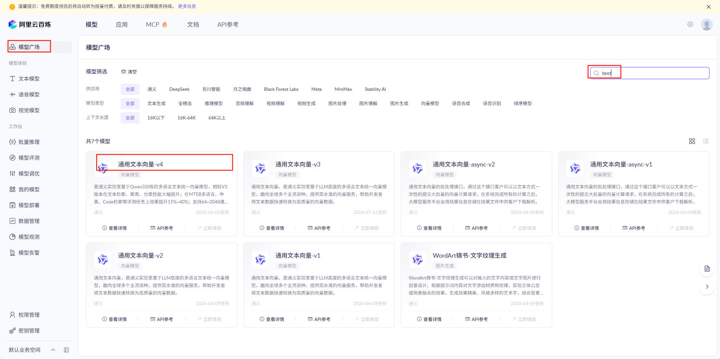Switch to list view layout

coord(706,141)
